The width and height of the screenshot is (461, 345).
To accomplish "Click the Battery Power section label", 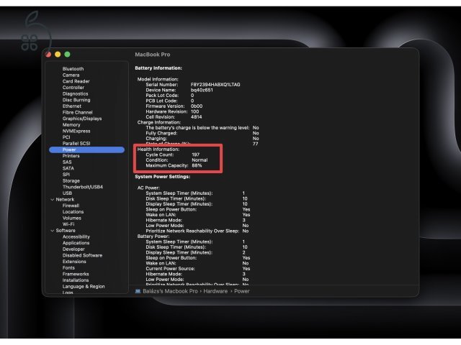I will [153, 236].
